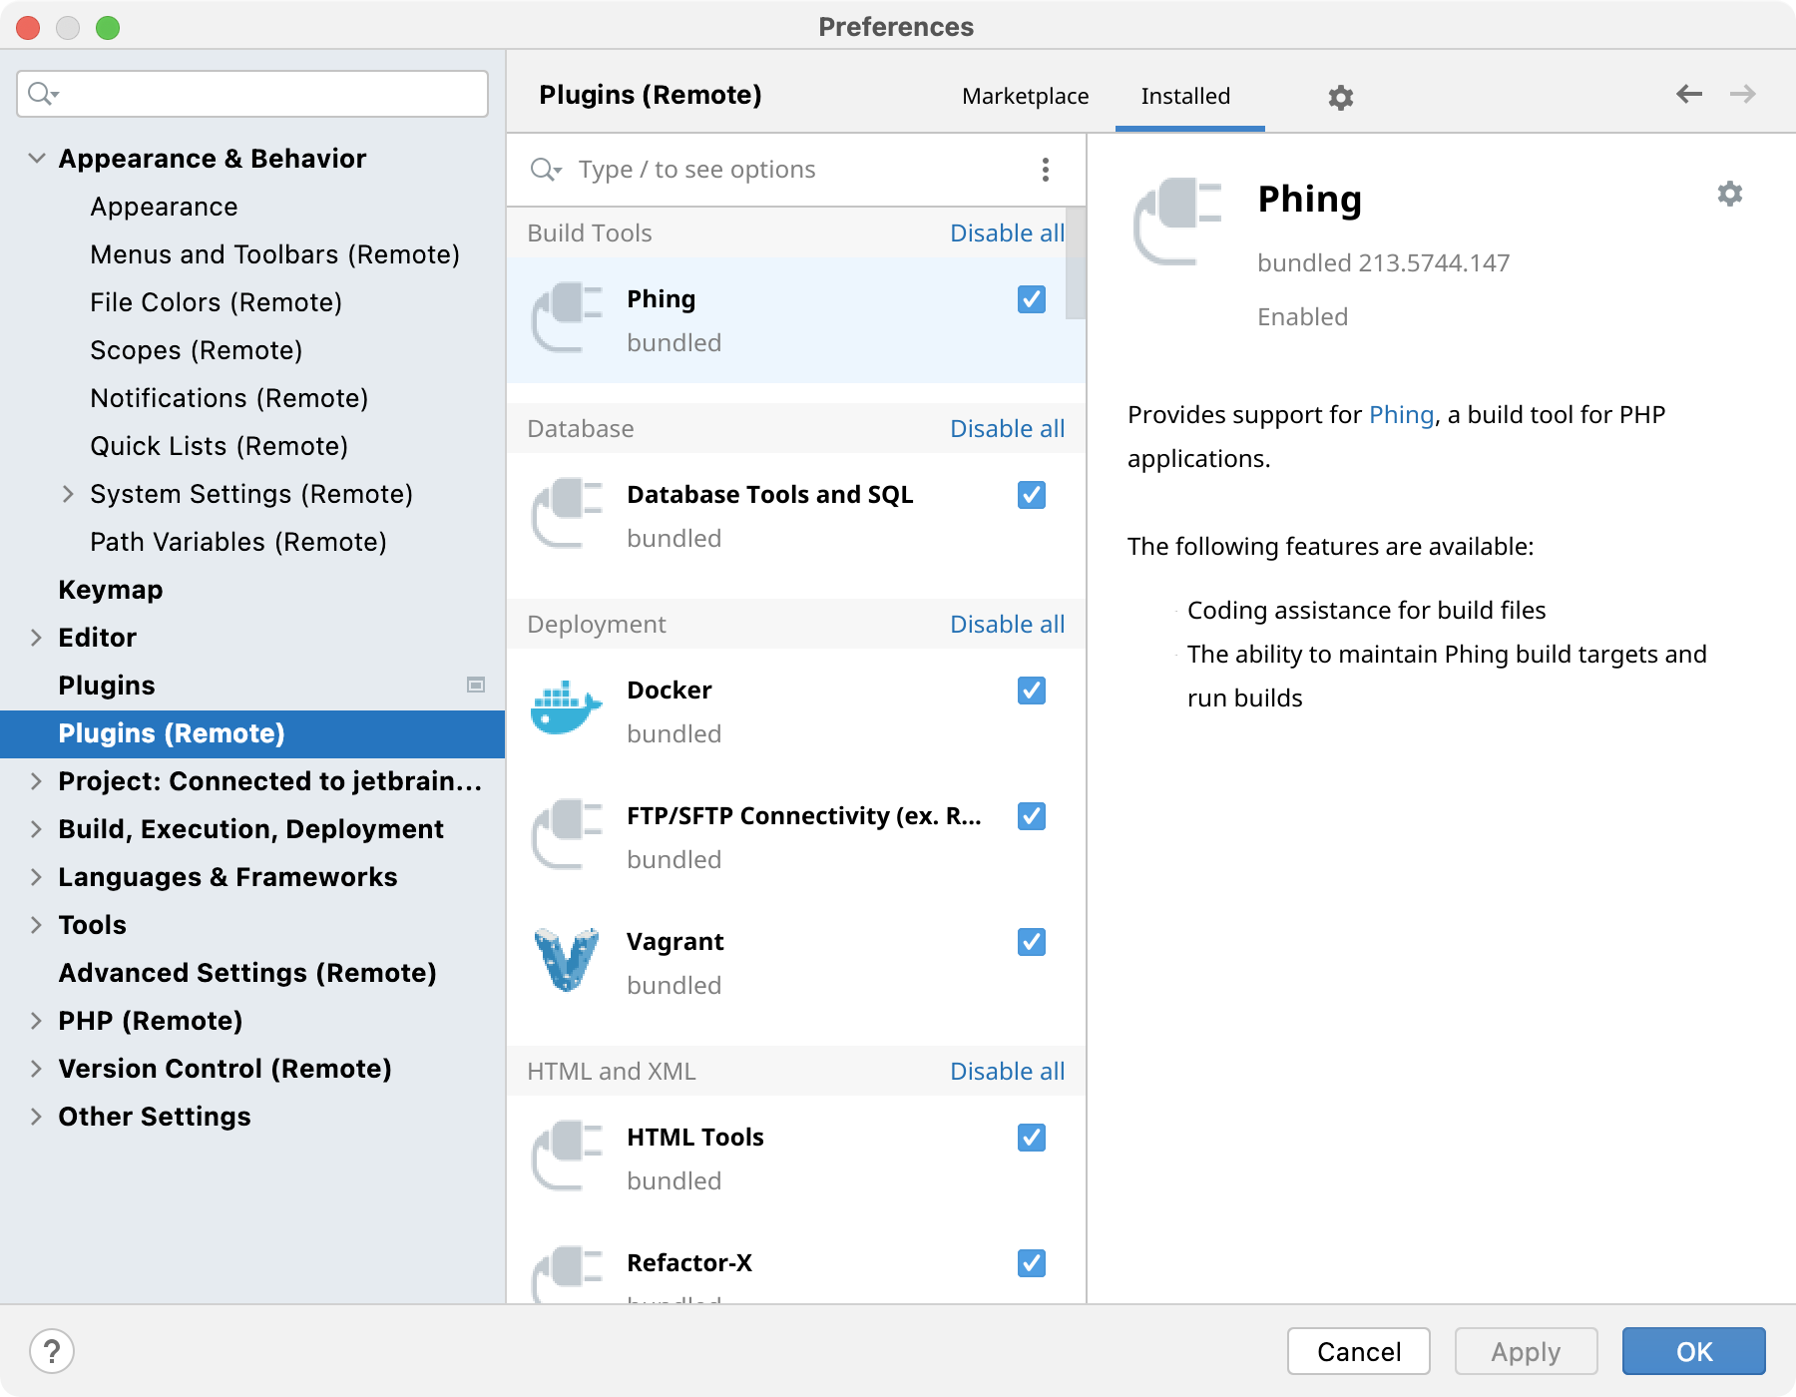The height and width of the screenshot is (1397, 1796).
Task: Collapse the Appearance & Behavior section
Action: tap(36, 158)
